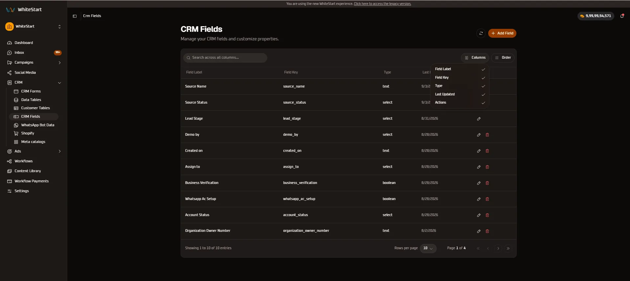Image resolution: width=630 pixels, height=281 pixels.
Task: Click the coin balance 9,99,99,94,571 badge
Action: click(596, 16)
